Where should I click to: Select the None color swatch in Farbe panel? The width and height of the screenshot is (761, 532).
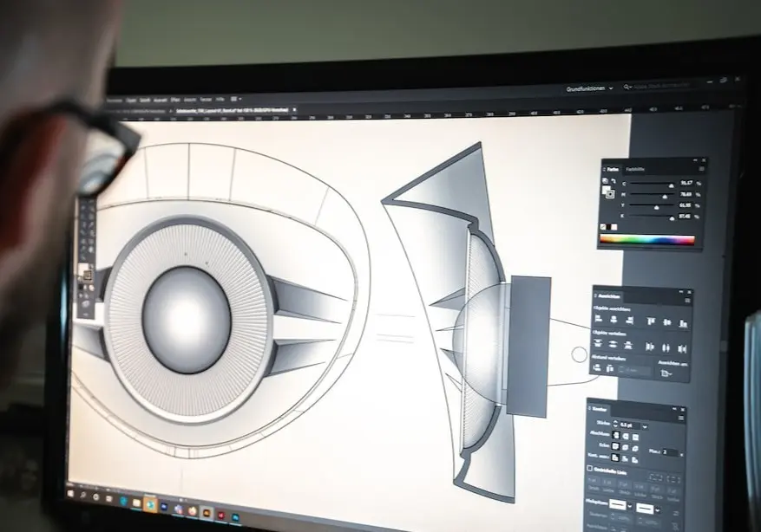[x=603, y=227]
